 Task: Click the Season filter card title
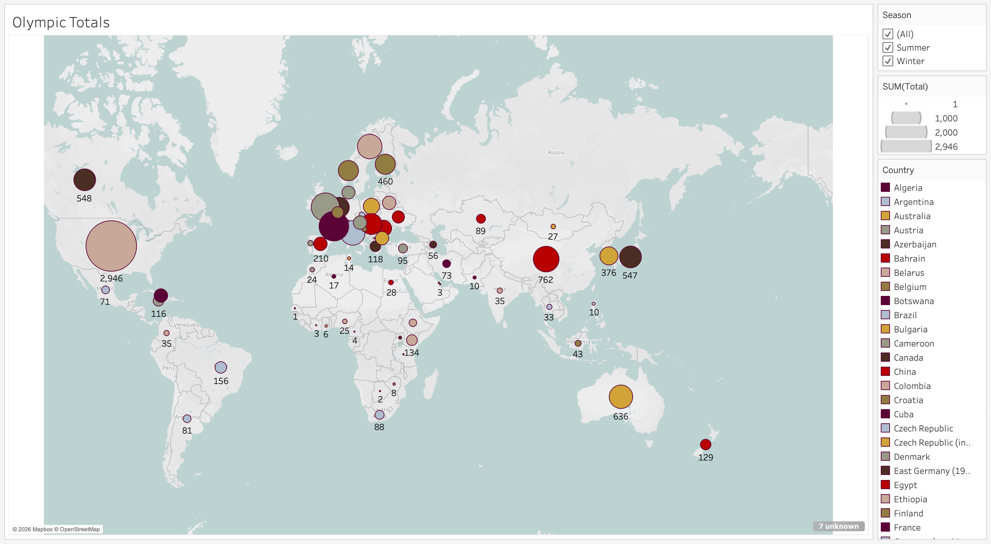point(896,15)
